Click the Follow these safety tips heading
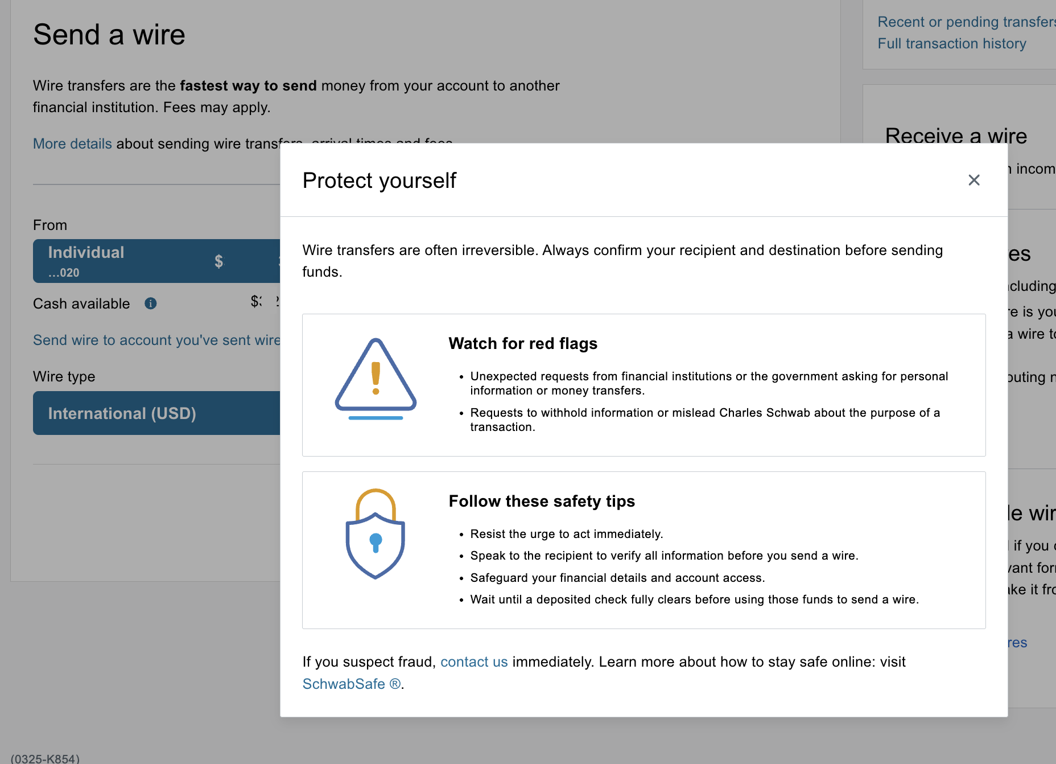1056x764 pixels. click(542, 501)
